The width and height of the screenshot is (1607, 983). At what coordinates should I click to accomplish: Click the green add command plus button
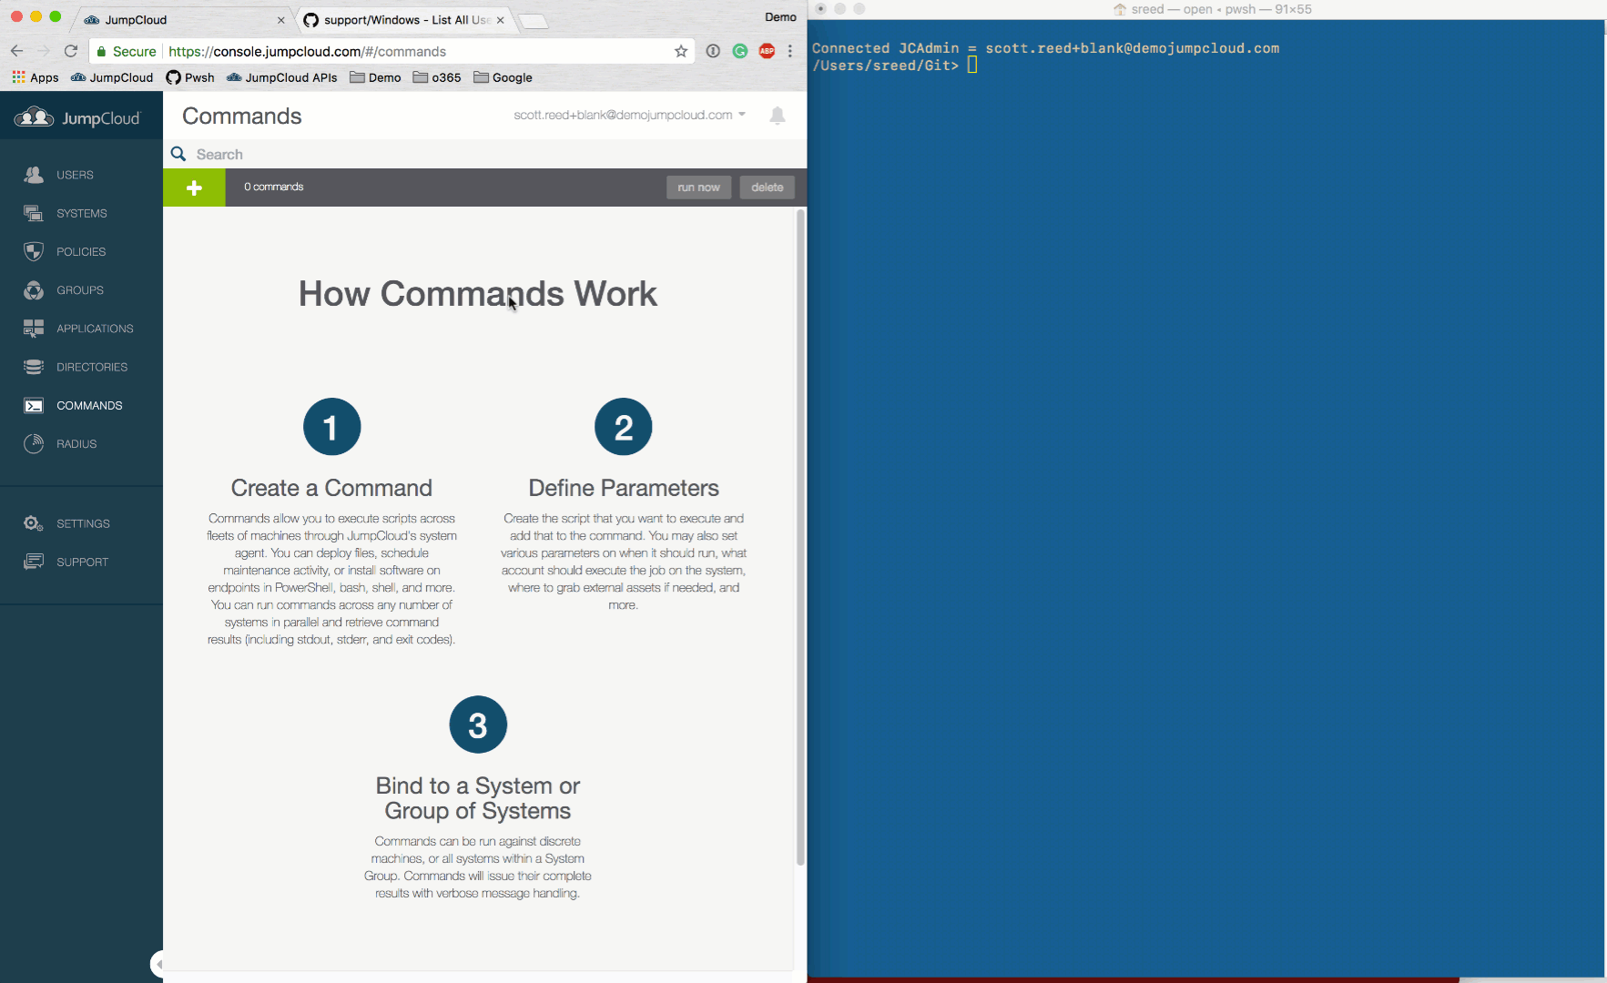[x=194, y=187]
